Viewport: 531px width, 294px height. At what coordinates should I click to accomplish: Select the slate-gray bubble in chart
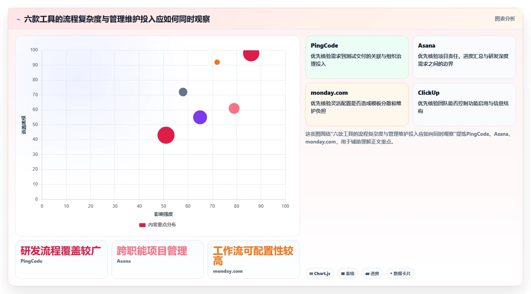pyautogui.click(x=183, y=92)
